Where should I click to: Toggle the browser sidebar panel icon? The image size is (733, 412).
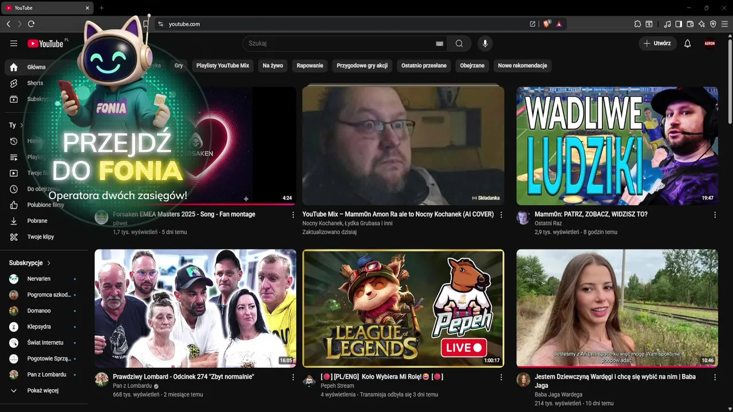tap(679, 24)
